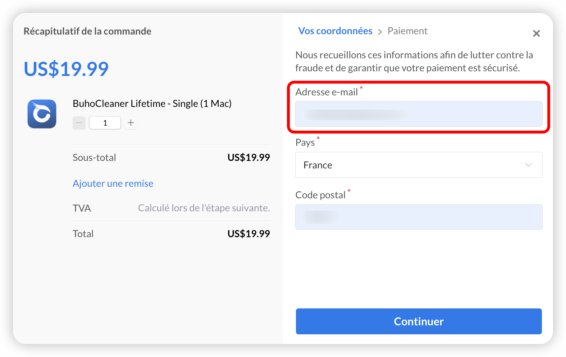566x357 pixels.
Task: Increase quantity with the plus button
Action: (x=131, y=123)
